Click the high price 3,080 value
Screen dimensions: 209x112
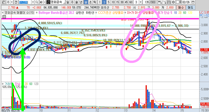click(156, 8)
